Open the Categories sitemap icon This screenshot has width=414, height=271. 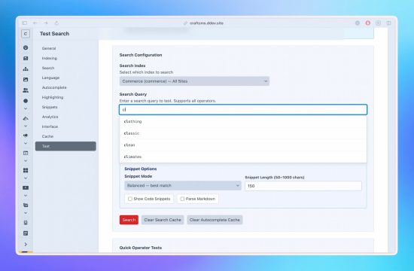pos(26,69)
